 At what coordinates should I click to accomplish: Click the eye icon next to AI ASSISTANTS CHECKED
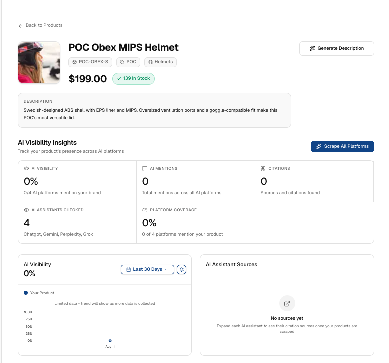pos(26,210)
